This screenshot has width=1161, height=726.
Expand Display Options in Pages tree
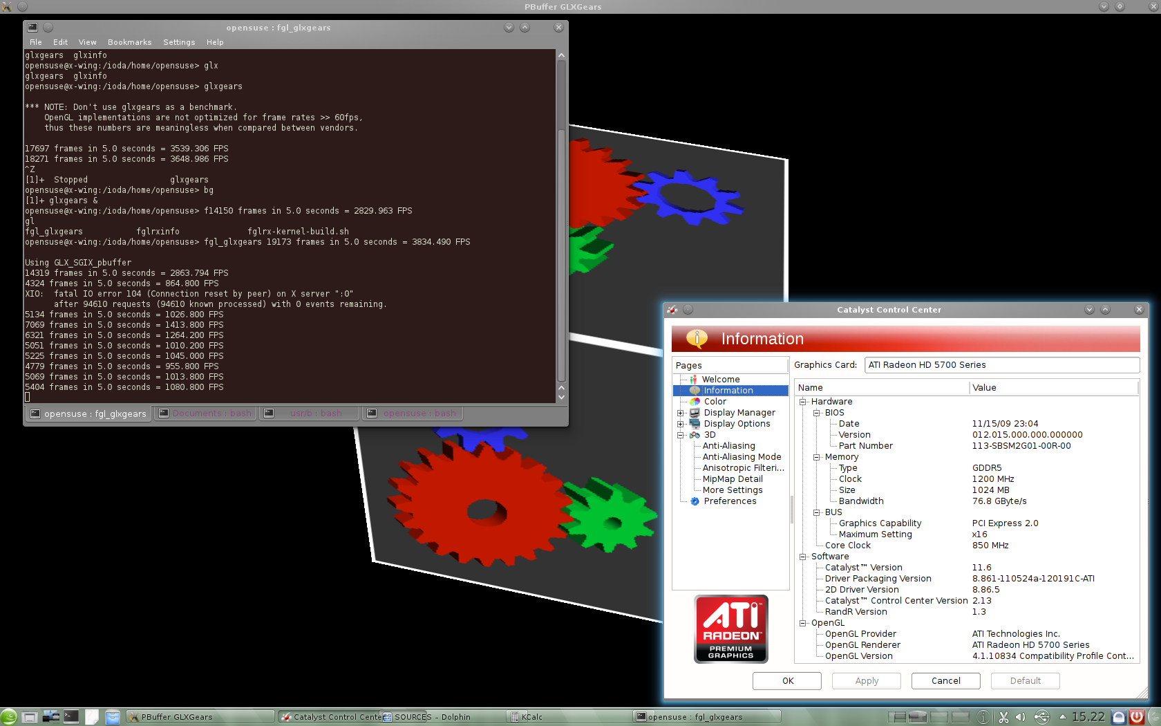[681, 424]
